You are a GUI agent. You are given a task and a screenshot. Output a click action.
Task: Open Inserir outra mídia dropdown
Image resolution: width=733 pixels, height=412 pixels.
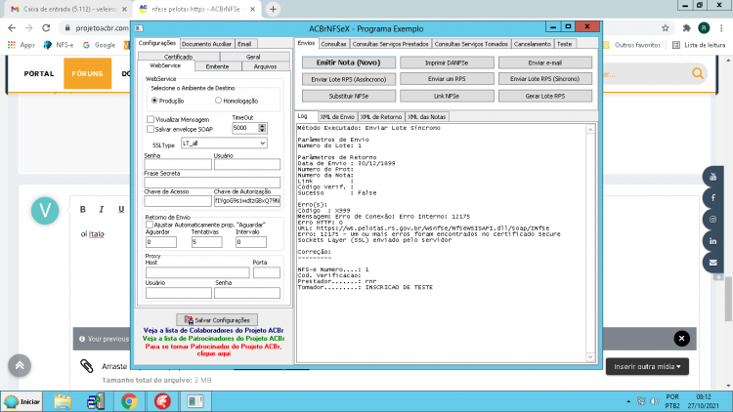[x=647, y=367]
